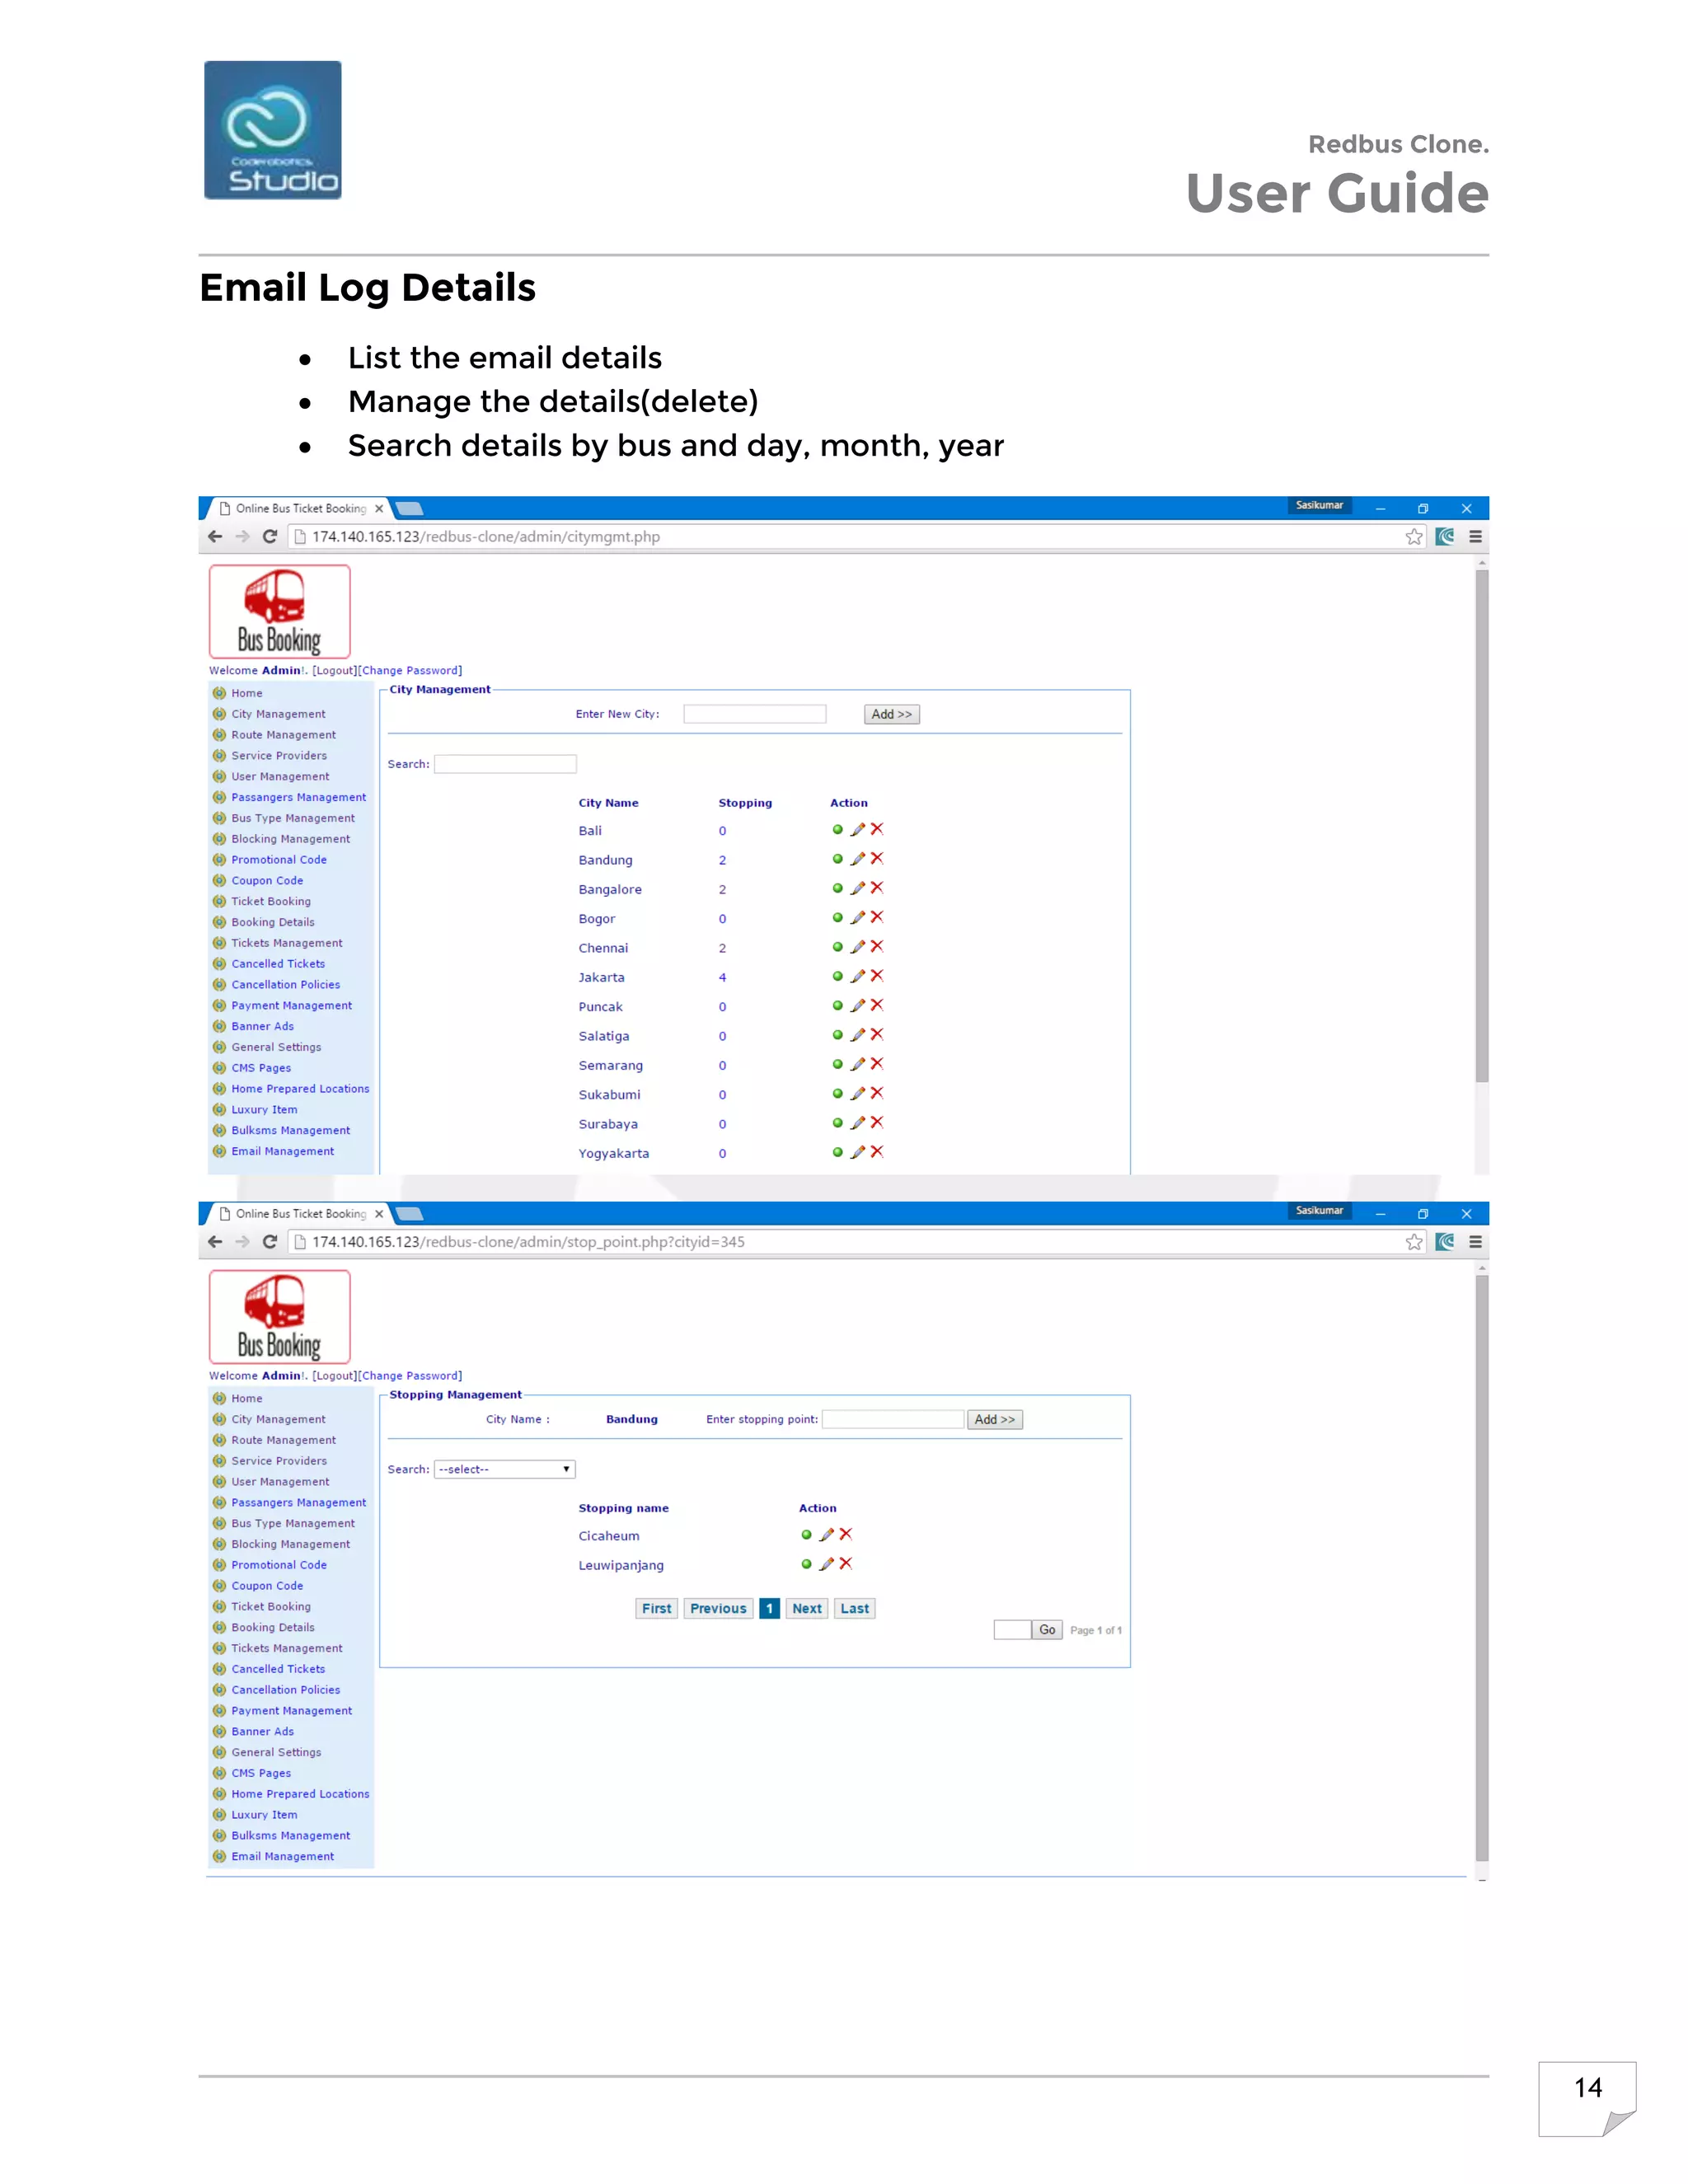
Task: Reload the page in top browser window
Action: [x=270, y=537]
